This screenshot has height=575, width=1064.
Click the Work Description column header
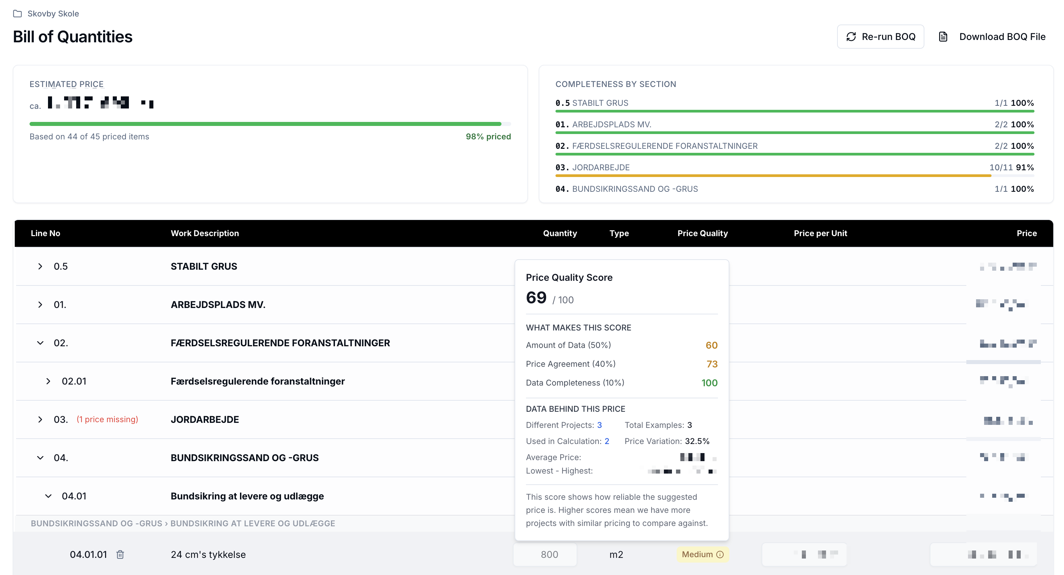pyautogui.click(x=205, y=233)
